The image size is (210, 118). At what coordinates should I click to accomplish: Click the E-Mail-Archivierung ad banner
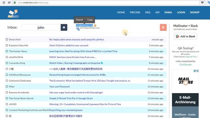[x=185, y=100]
